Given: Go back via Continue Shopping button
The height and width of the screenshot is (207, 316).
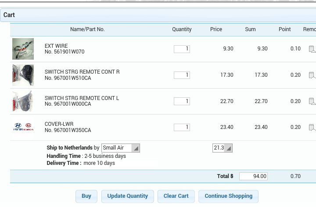Looking at the screenshot, I should click(x=228, y=196).
